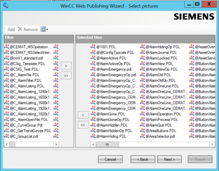Click the double left arrow remove-all button

[x=83, y=125]
